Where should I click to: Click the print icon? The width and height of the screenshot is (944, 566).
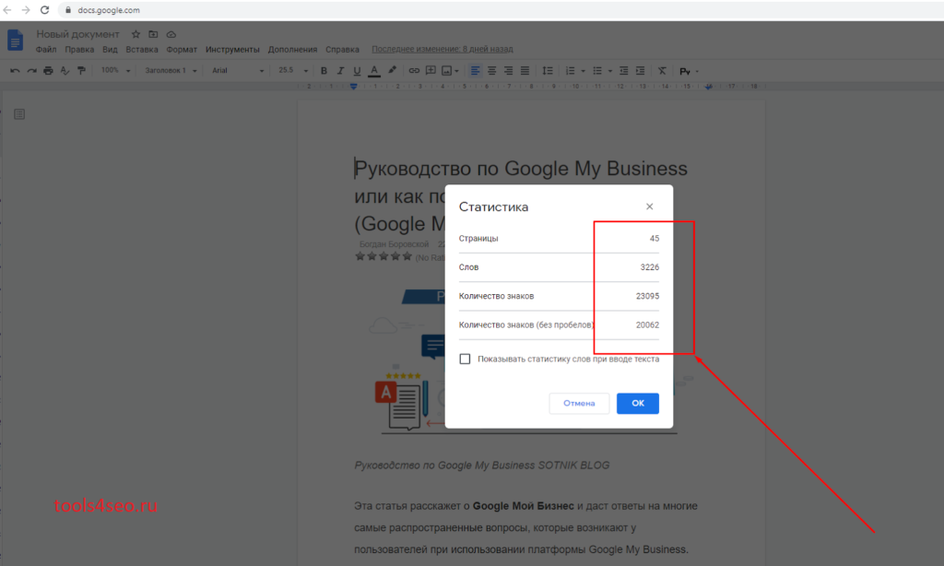[48, 70]
